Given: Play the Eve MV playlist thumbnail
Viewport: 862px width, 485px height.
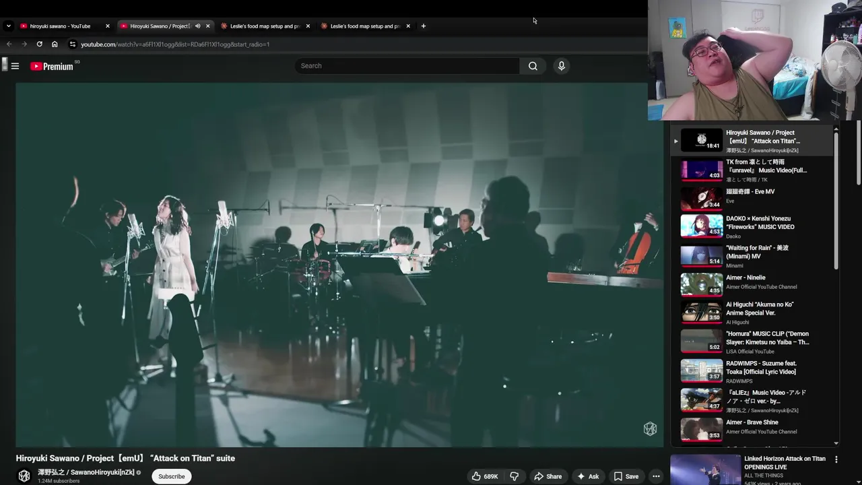Looking at the screenshot, I should coord(701,199).
